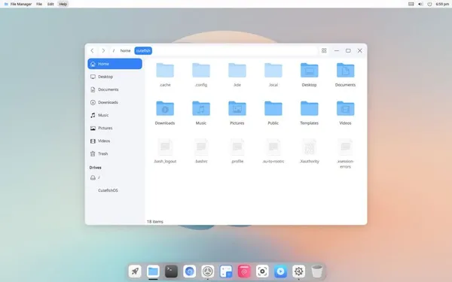Select the CutefishOS drive entry

click(x=115, y=190)
